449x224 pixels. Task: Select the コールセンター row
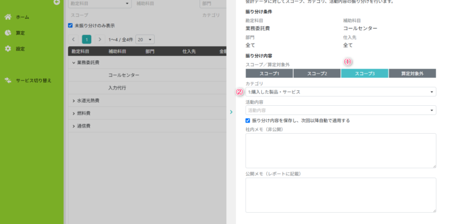point(147,75)
